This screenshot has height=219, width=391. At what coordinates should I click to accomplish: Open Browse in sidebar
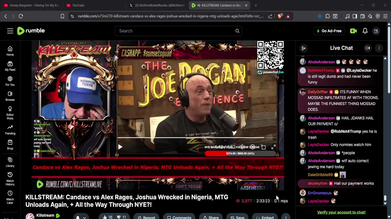pos(10,96)
